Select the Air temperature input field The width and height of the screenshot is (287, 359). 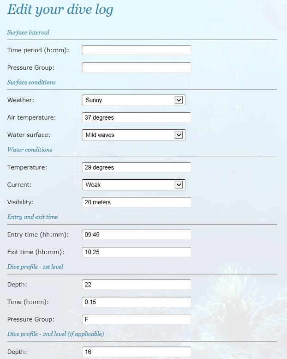click(136, 117)
